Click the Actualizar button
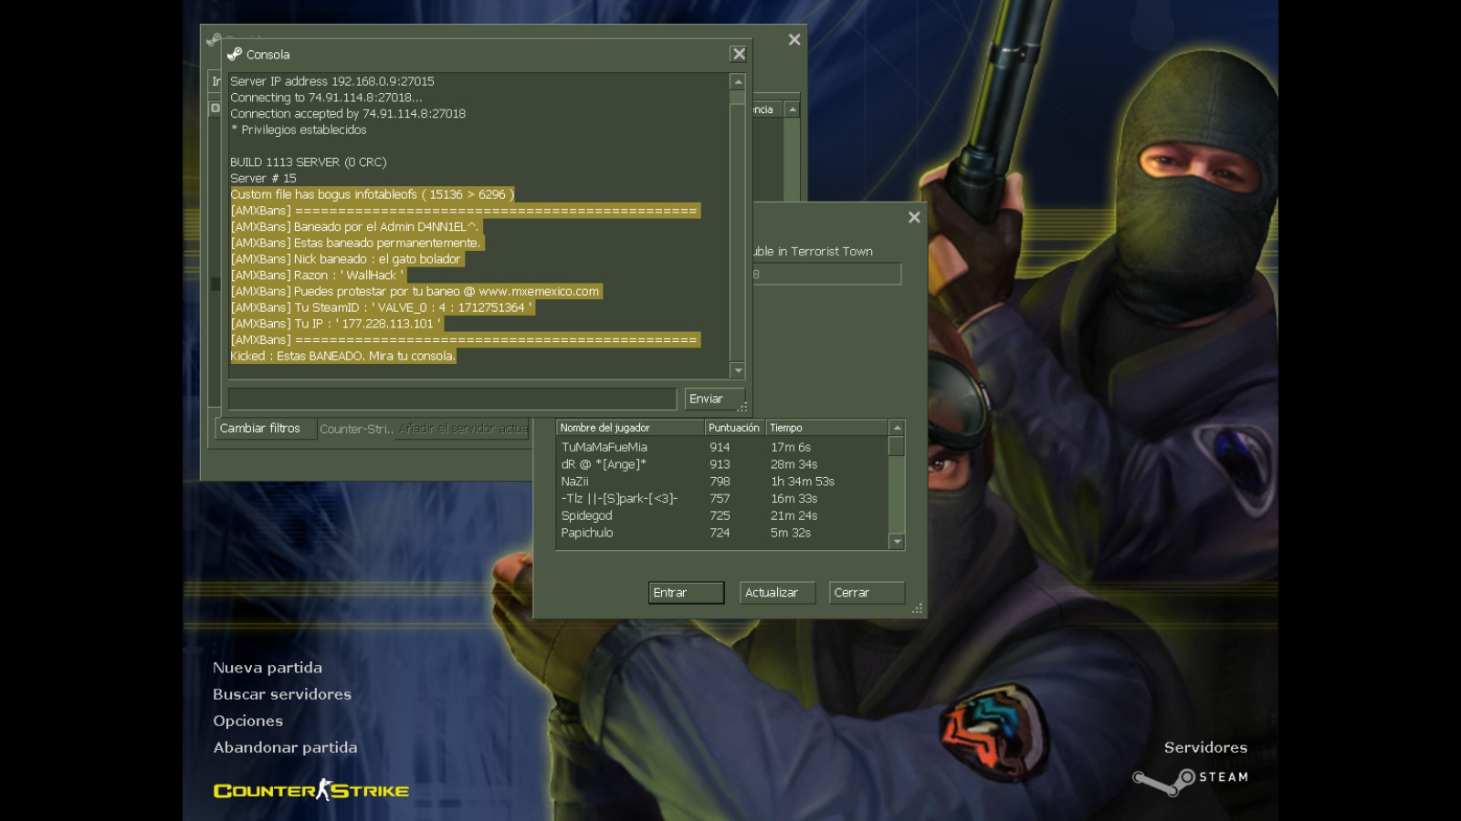The image size is (1461, 821). point(775,592)
